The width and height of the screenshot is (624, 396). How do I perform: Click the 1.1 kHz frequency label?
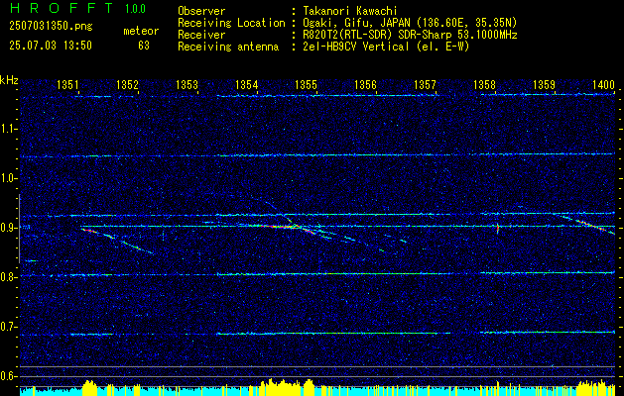point(9,129)
